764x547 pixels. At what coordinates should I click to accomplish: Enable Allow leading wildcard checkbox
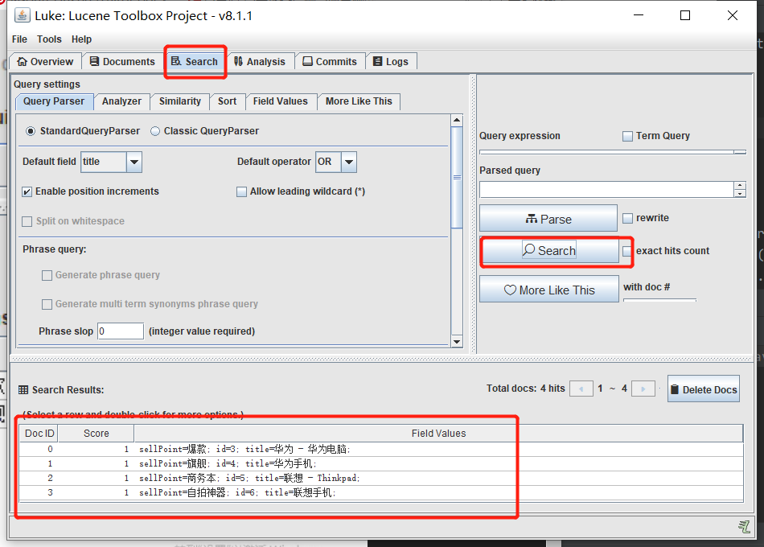(241, 191)
